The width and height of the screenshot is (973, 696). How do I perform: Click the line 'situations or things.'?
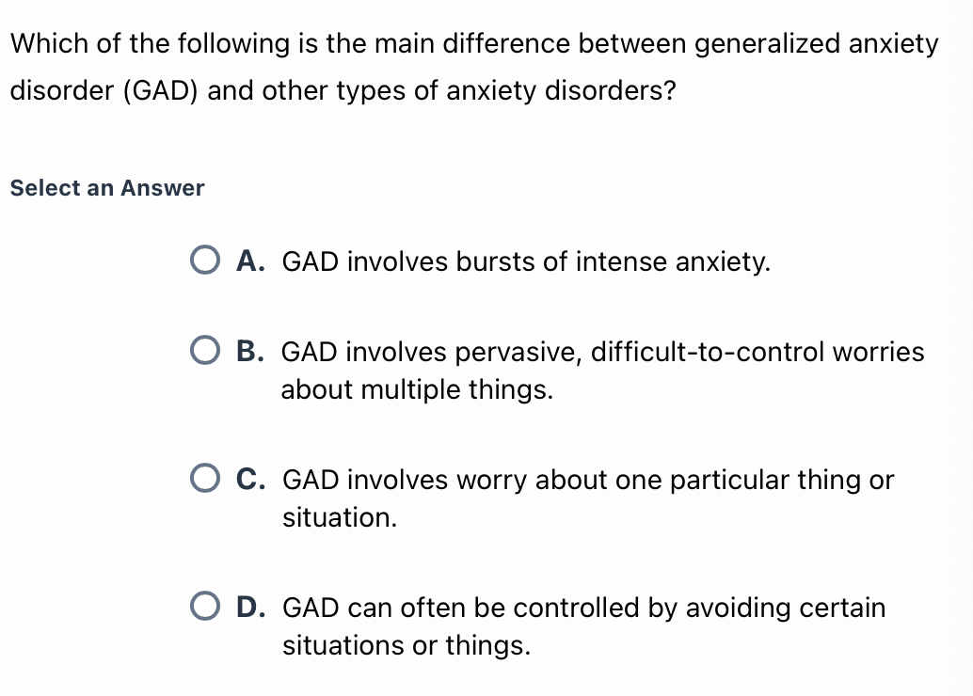click(407, 646)
